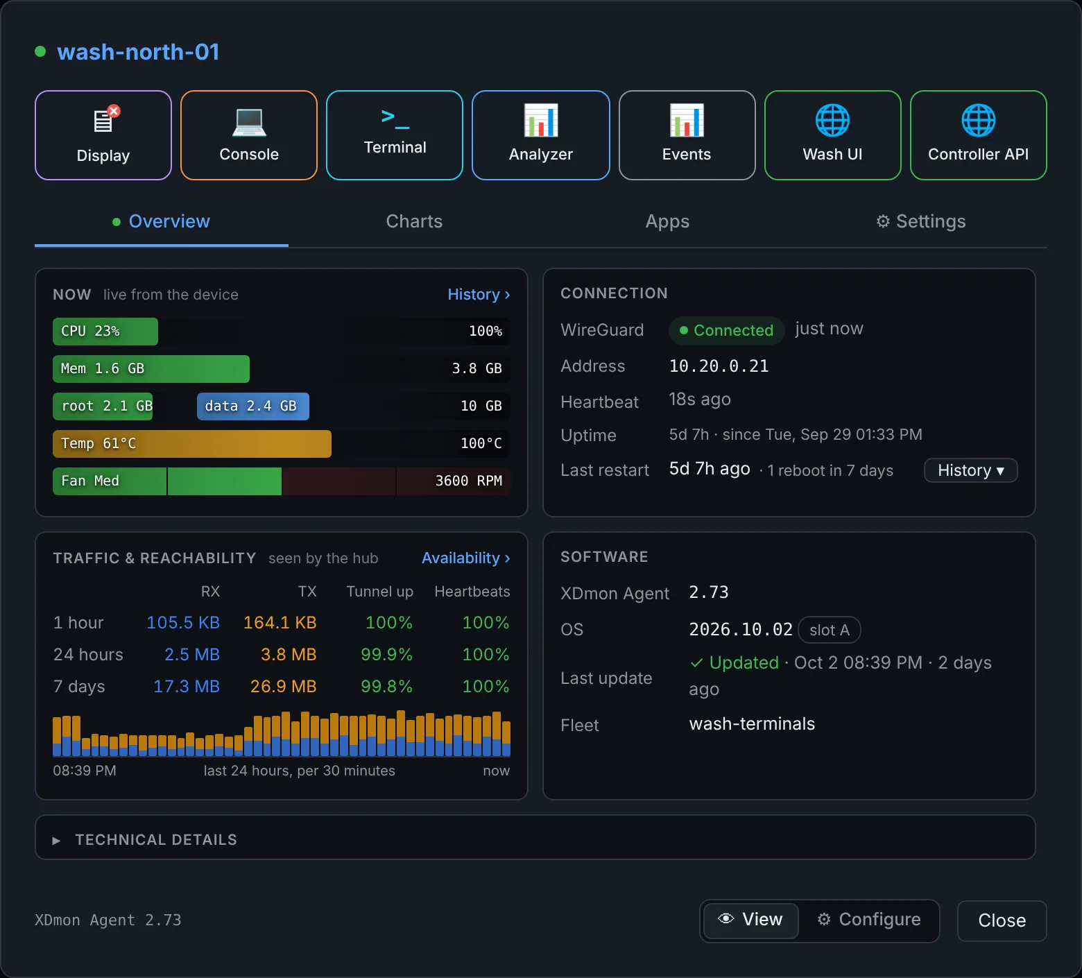Viewport: 1082px width, 978px height.
Task: Open the Availability link
Action: [x=466, y=558]
